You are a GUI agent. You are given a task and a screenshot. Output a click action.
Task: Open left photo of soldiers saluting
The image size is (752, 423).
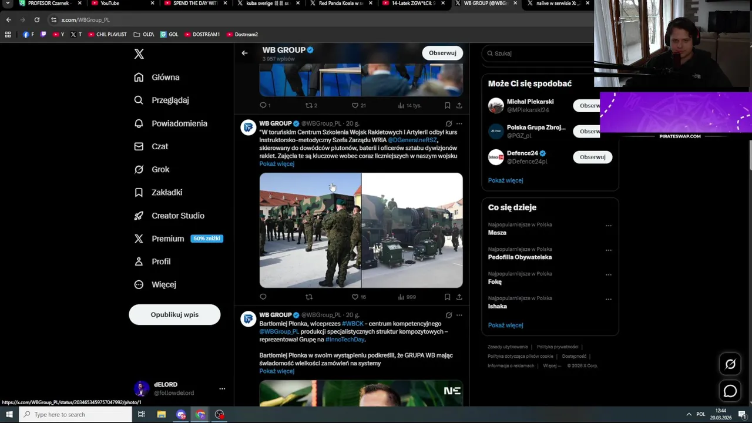pyautogui.click(x=310, y=230)
